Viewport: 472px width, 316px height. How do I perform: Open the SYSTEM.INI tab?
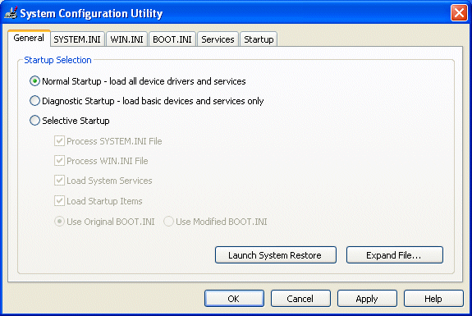[77, 39]
